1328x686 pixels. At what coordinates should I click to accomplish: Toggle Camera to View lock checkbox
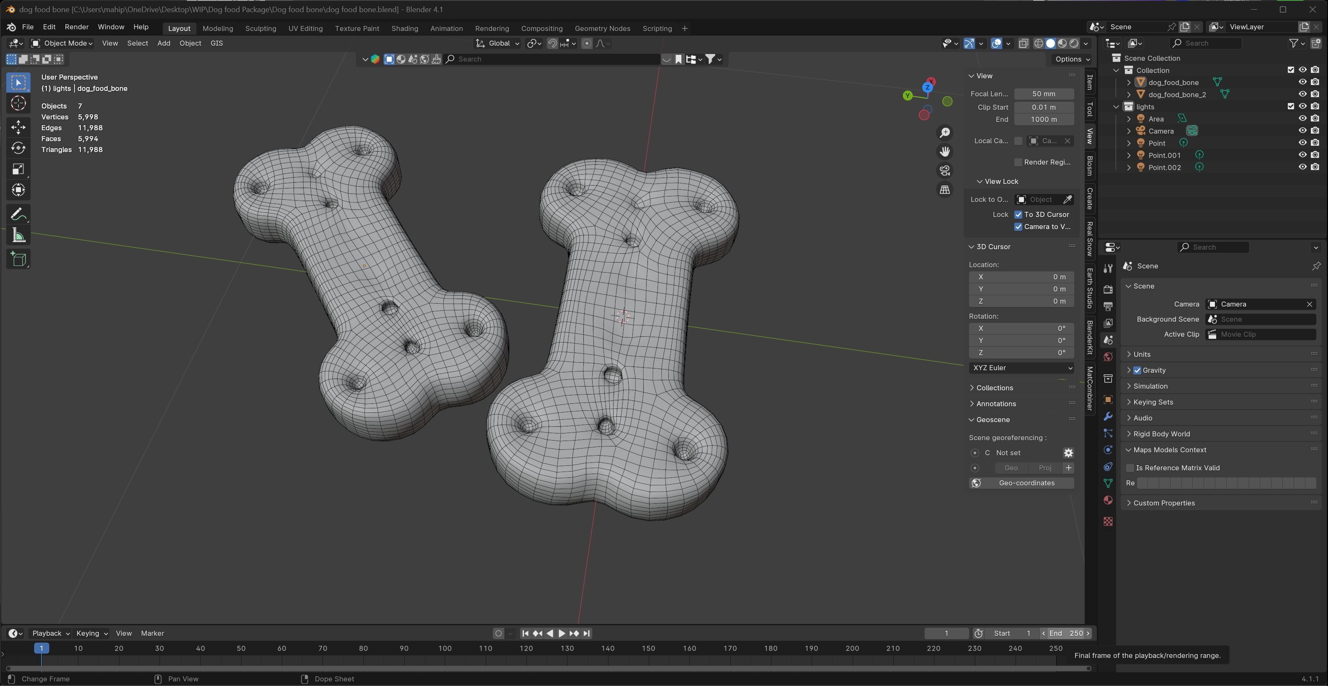click(1018, 227)
